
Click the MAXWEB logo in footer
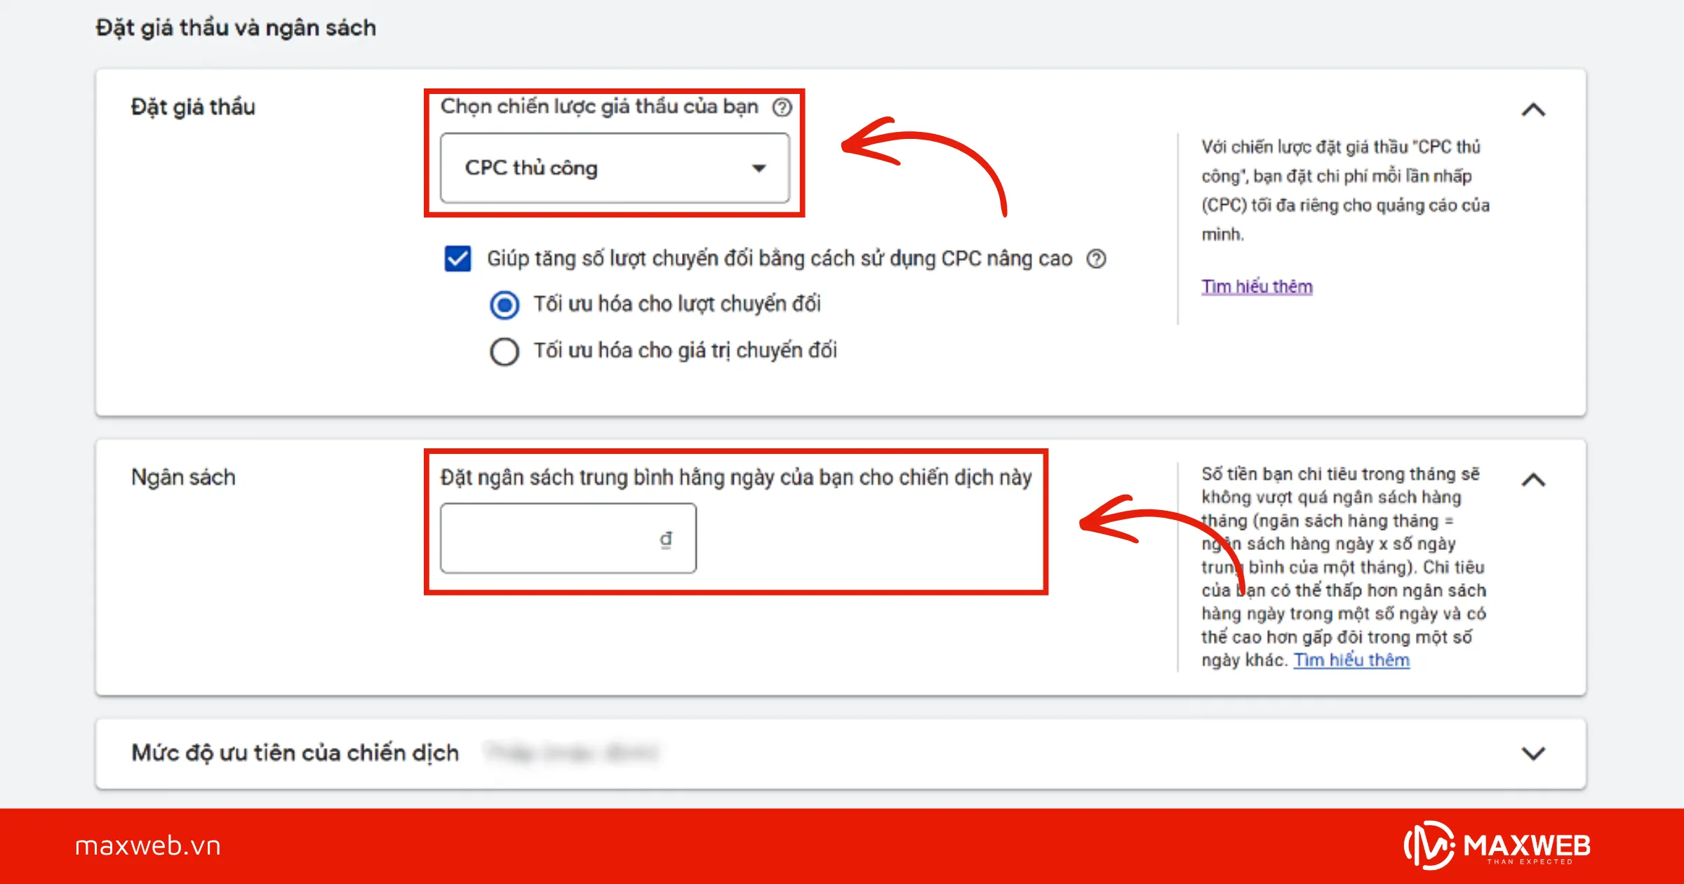(1497, 845)
